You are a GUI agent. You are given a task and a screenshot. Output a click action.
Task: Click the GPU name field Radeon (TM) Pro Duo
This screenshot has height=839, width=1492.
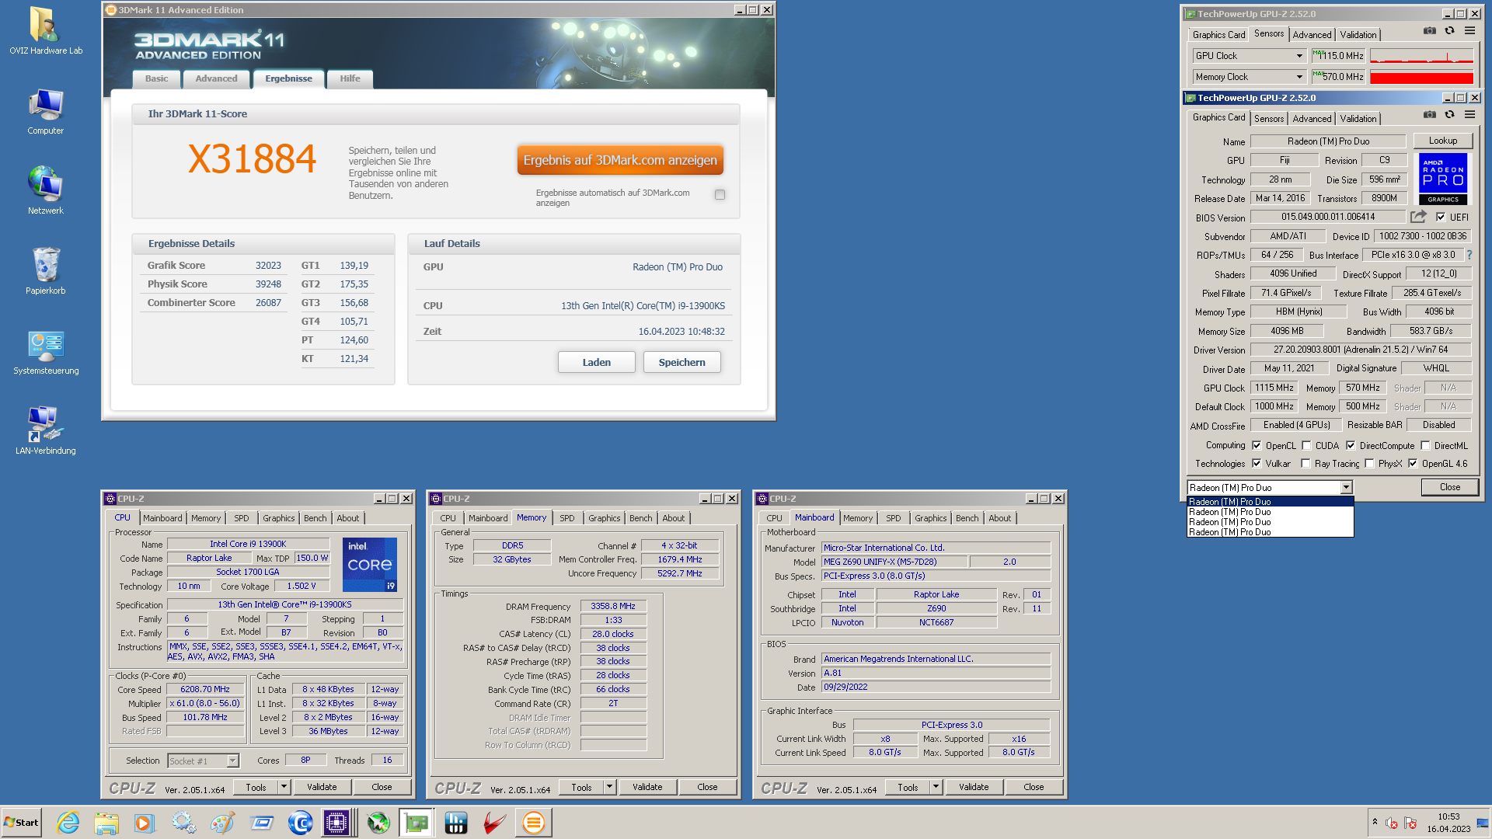(1328, 141)
